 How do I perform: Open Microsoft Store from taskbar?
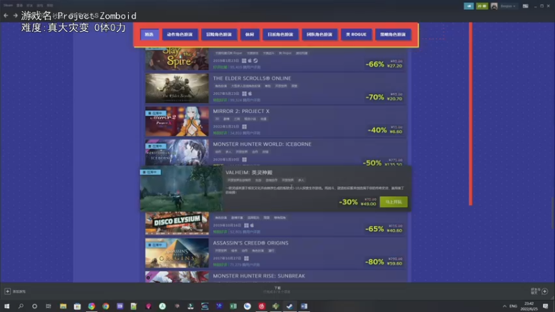[x=77, y=306]
